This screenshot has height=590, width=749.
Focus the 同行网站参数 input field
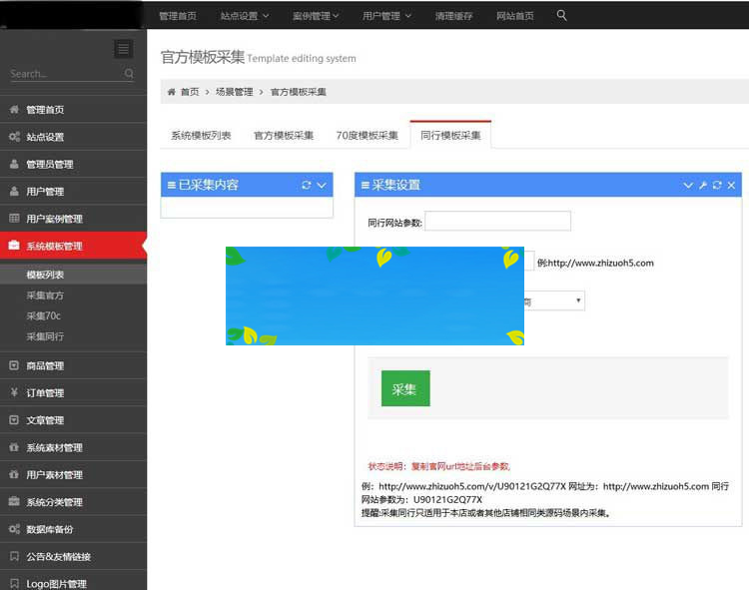497,221
